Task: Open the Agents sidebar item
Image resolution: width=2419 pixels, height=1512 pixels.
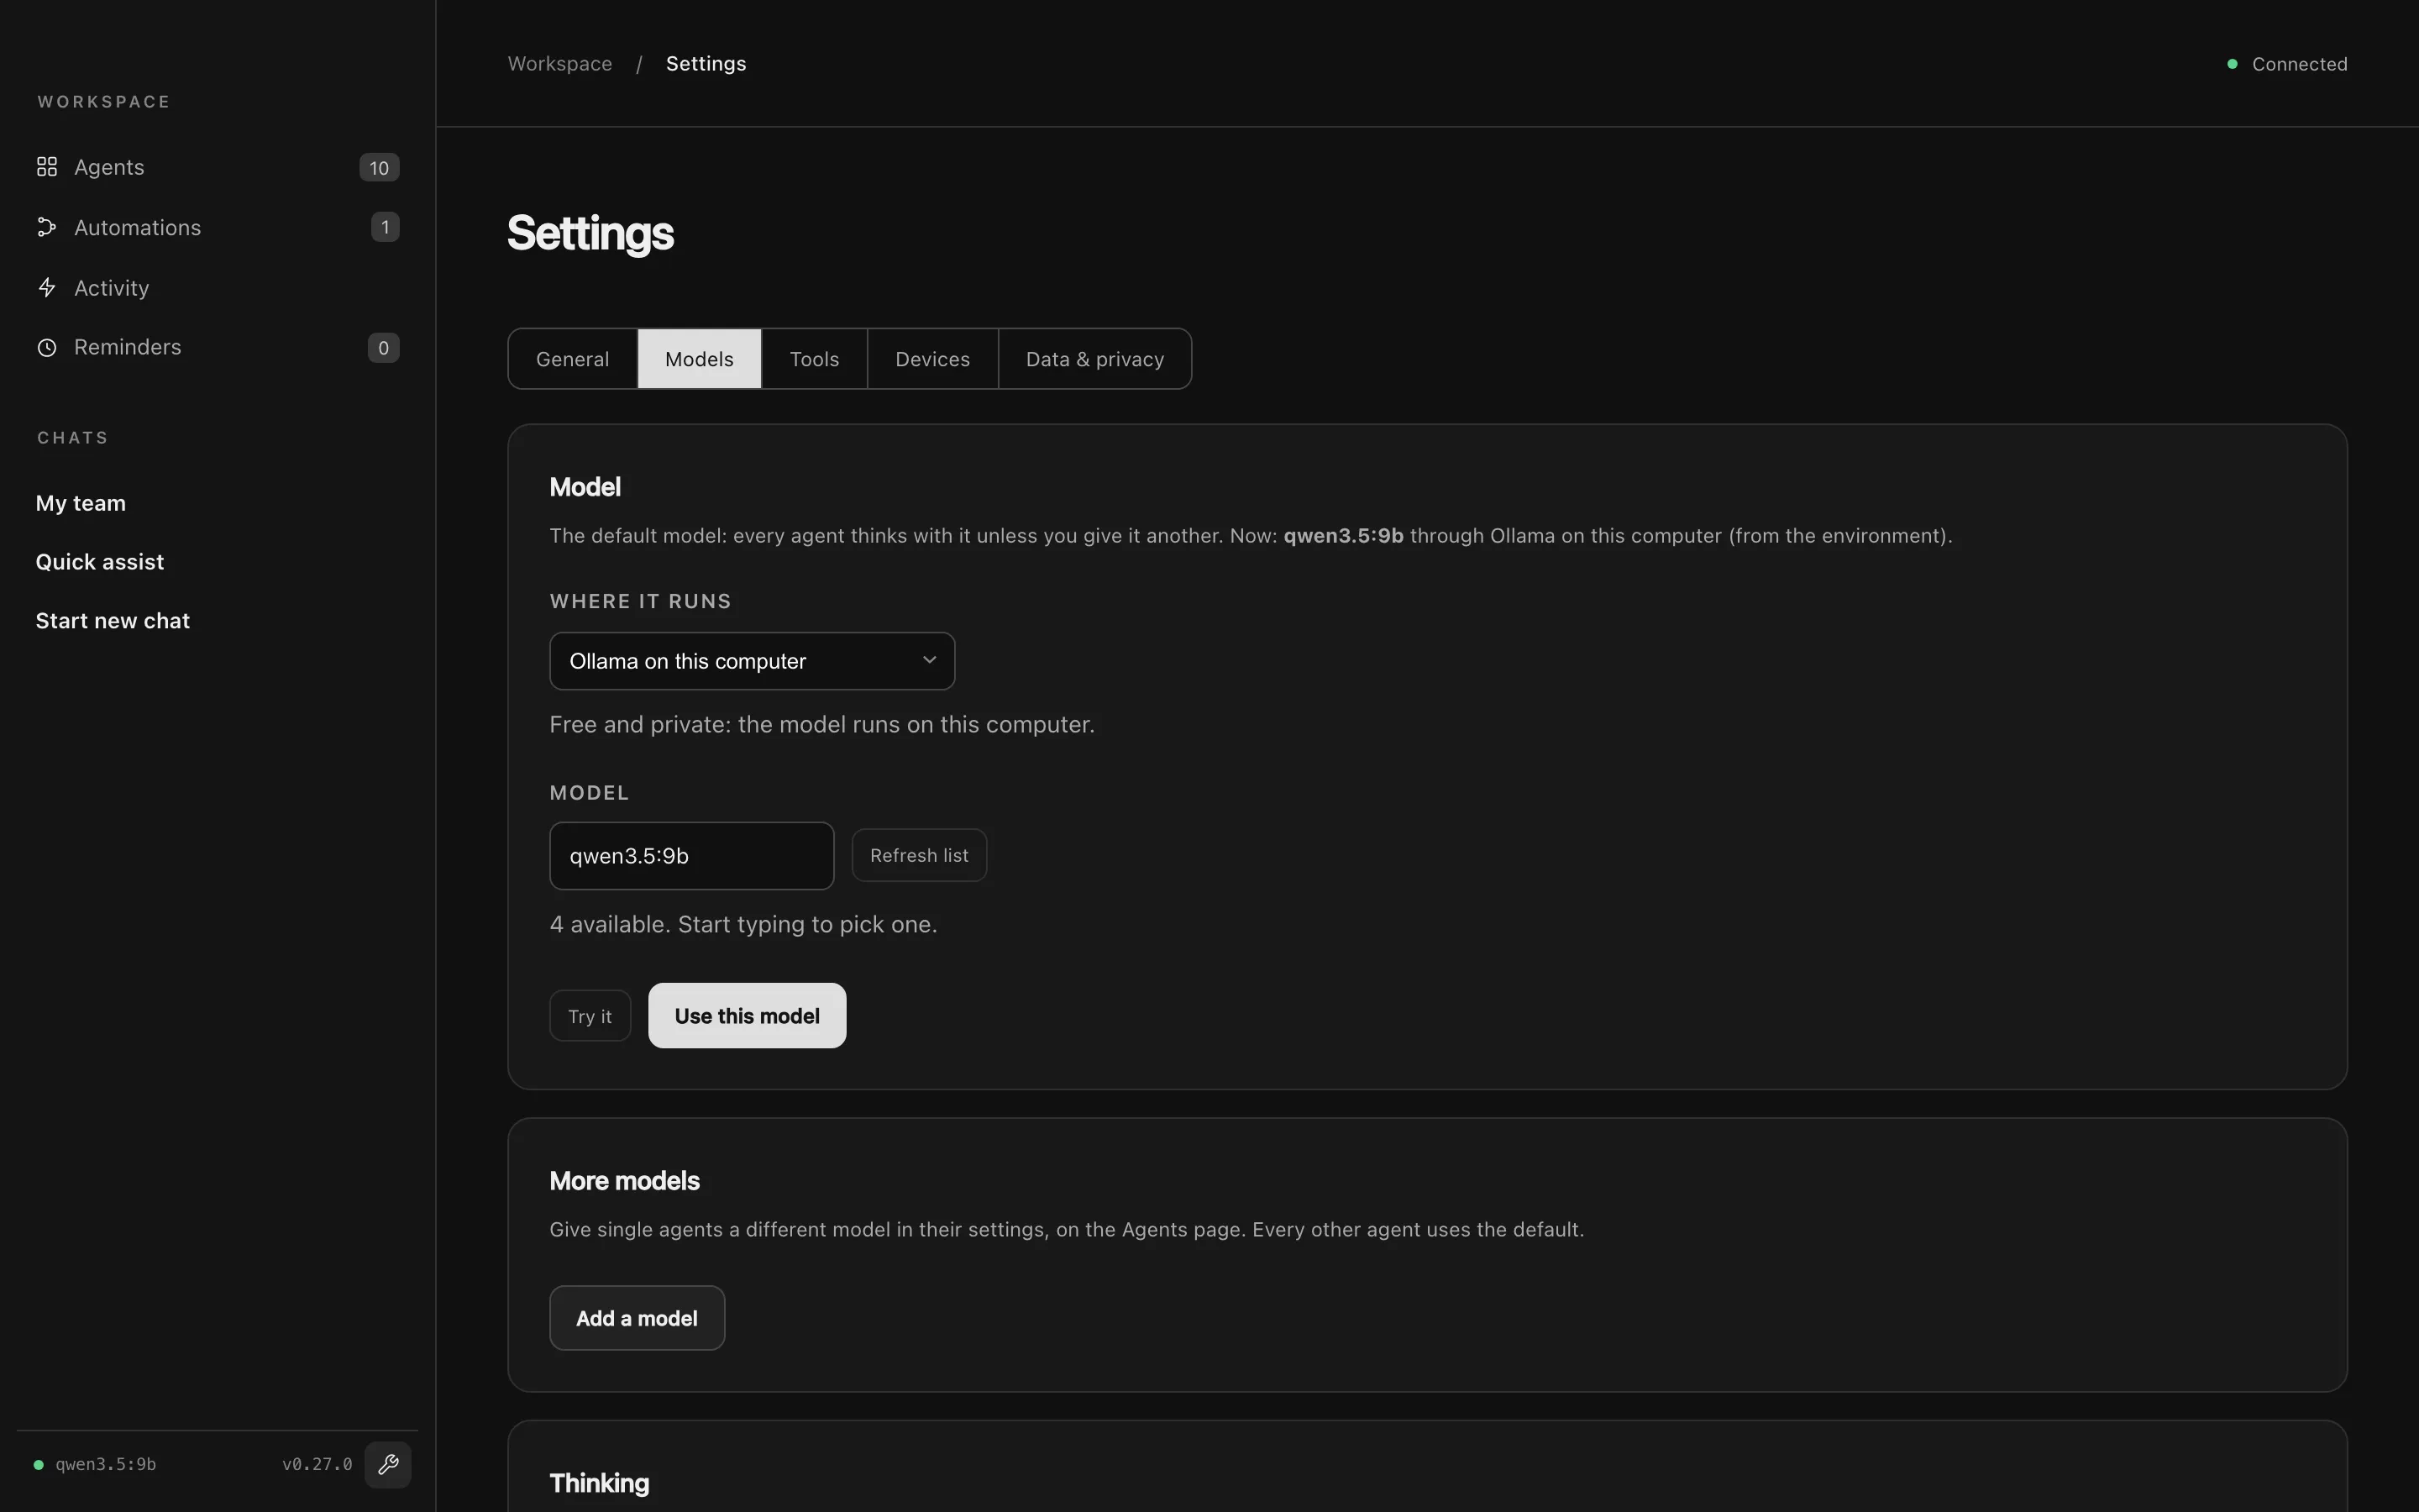Action: [x=218, y=167]
